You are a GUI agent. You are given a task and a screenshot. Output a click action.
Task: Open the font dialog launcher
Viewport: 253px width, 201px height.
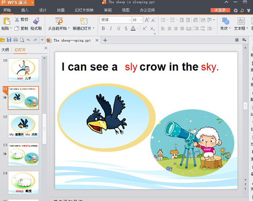pos(155,34)
